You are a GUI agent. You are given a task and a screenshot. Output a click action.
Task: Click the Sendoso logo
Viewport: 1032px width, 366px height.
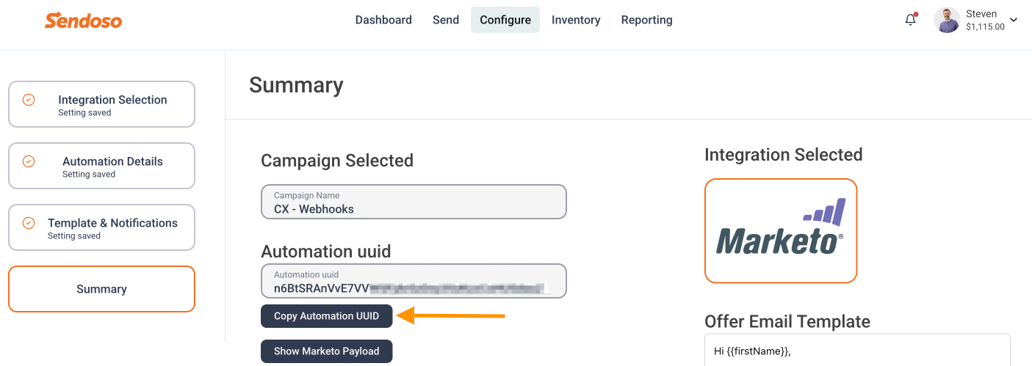(x=84, y=21)
